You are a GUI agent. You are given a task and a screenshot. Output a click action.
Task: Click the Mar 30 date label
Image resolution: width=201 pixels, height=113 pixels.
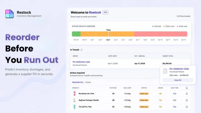(x=76, y=40)
